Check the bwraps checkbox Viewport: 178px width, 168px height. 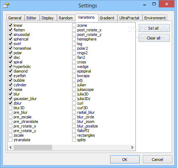coord(74,75)
